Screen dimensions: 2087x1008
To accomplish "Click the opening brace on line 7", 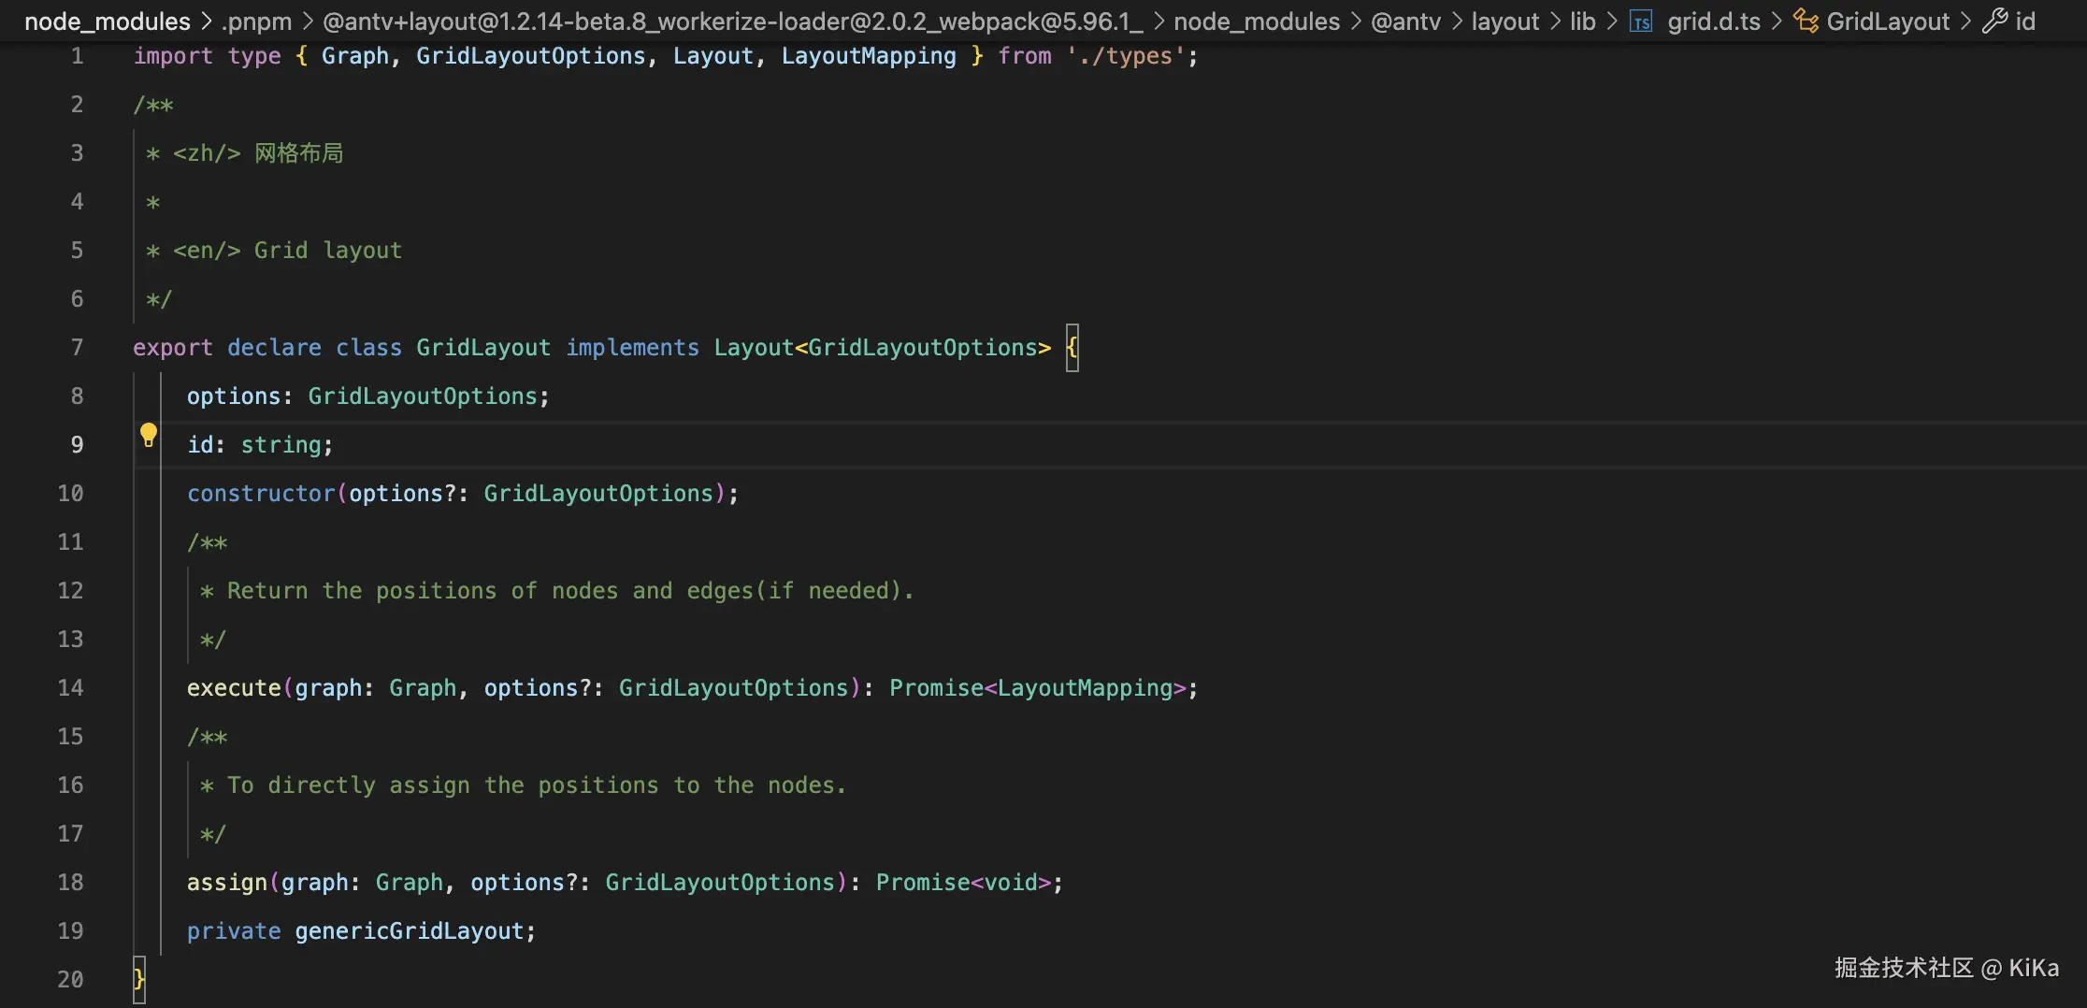I will (1072, 348).
